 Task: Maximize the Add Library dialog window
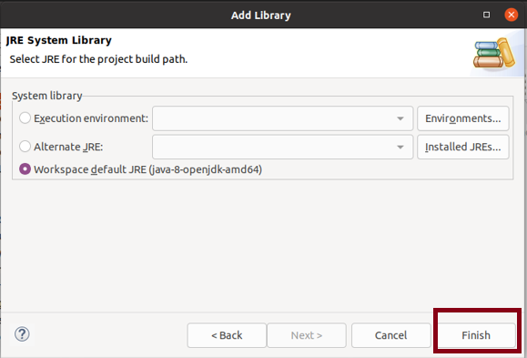tap(486, 15)
